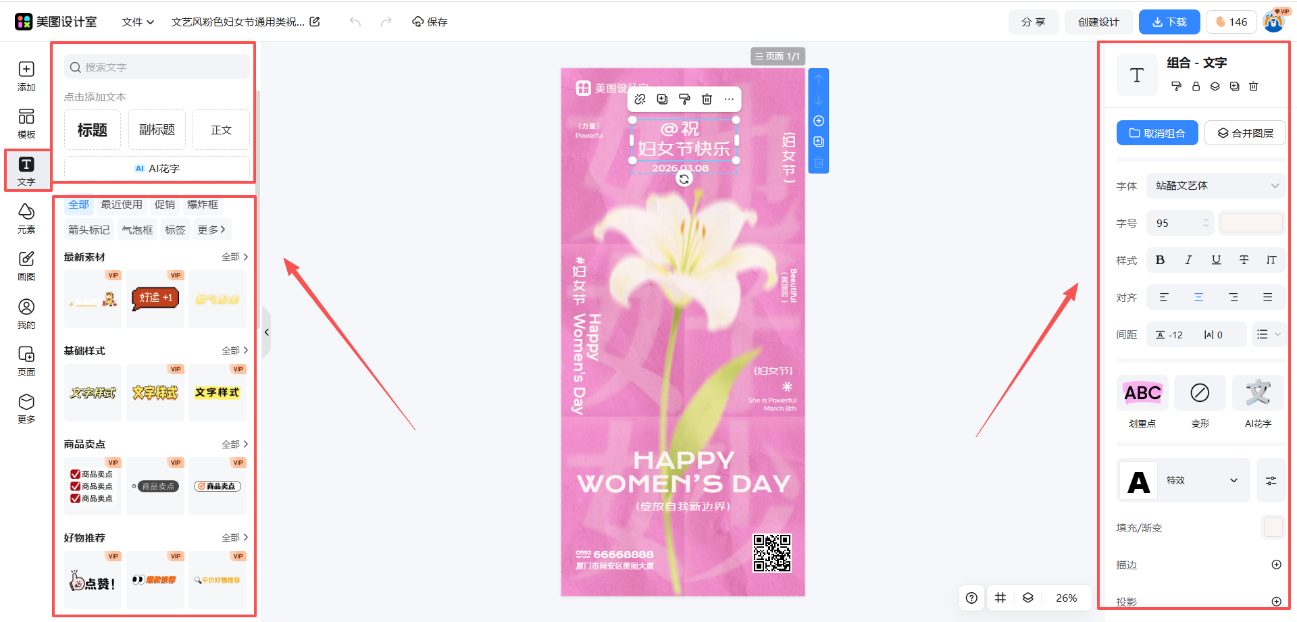Open the layers icon in the bottom bar

(1027, 598)
